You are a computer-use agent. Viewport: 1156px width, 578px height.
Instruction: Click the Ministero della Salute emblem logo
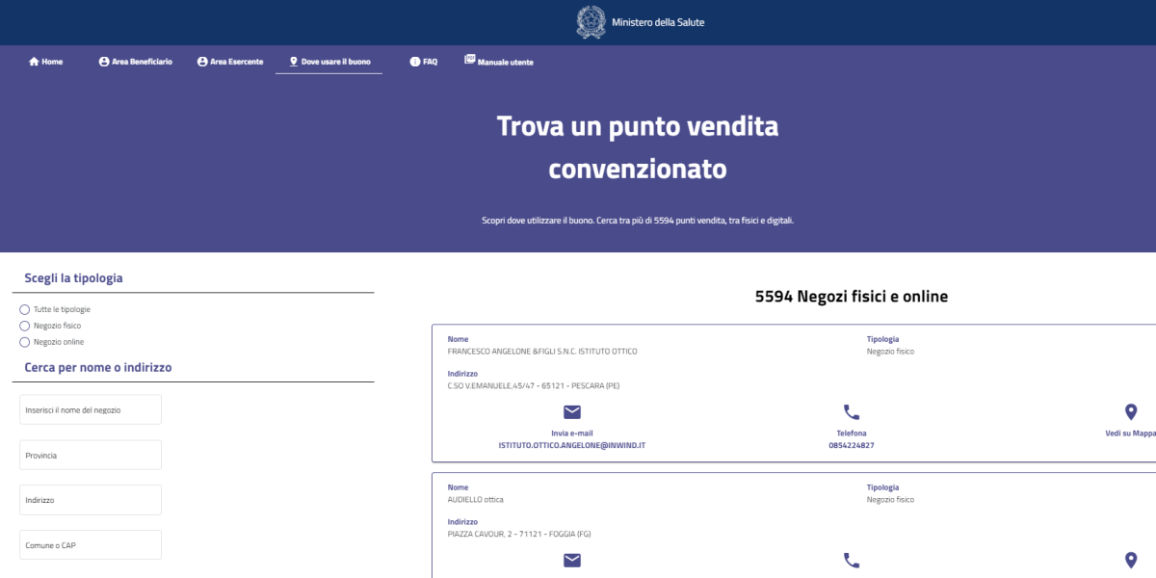[591, 22]
